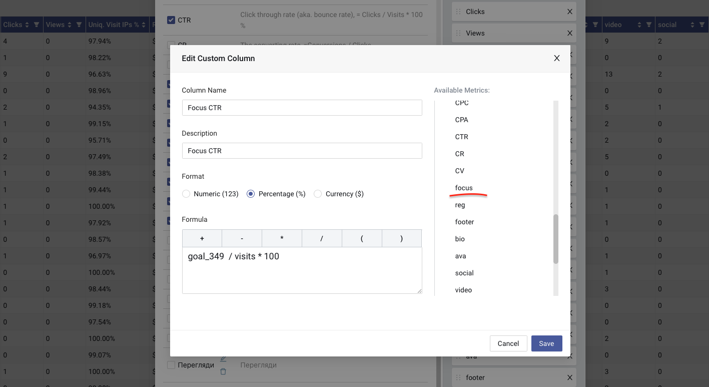Add the CPA metric to formula
Screen dimensions: 709x387
(462, 120)
